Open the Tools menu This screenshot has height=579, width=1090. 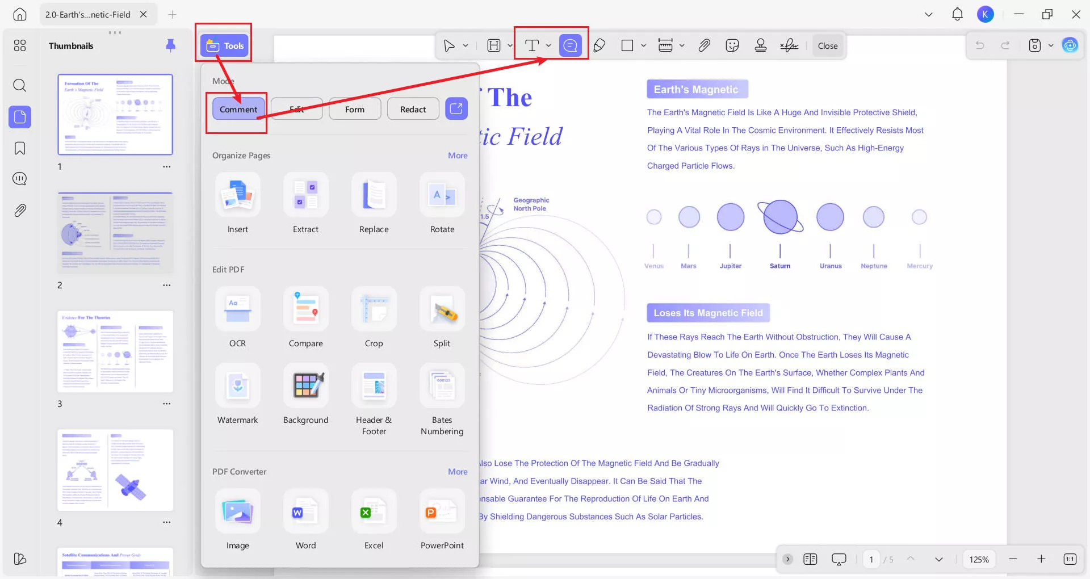pyautogui.click(x=225, y=45)
